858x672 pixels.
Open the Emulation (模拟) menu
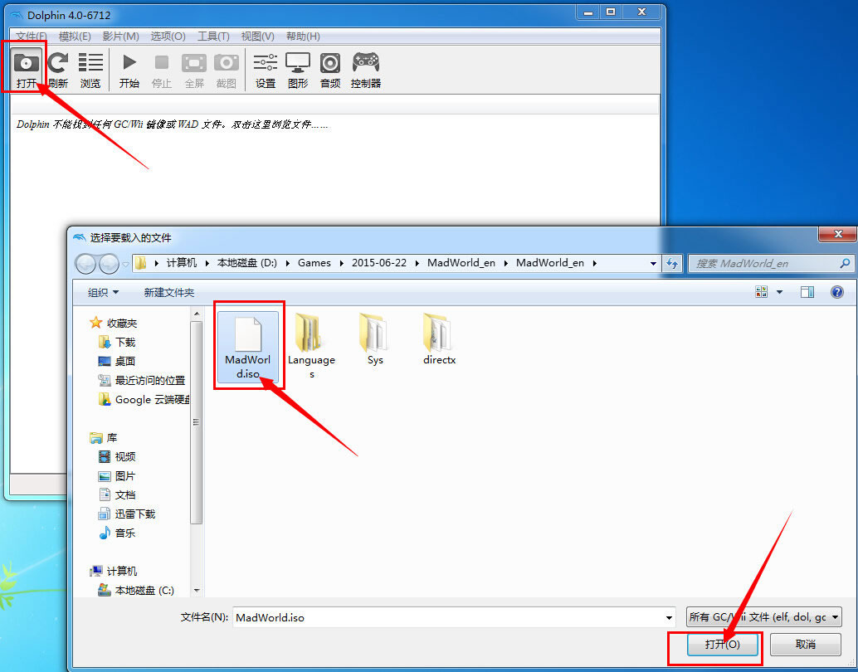click(x=75, y=37)
